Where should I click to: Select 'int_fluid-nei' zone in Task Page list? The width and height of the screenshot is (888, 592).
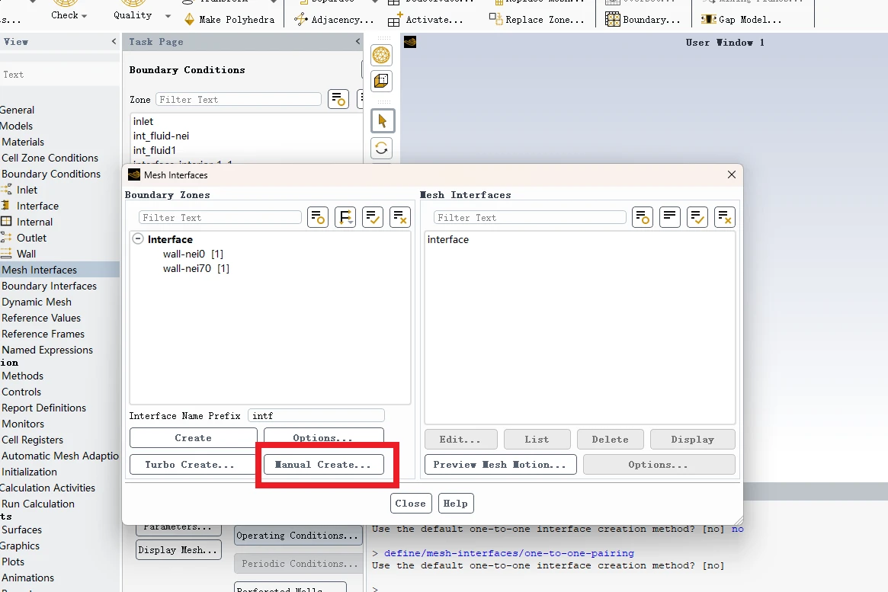(161, 136)
